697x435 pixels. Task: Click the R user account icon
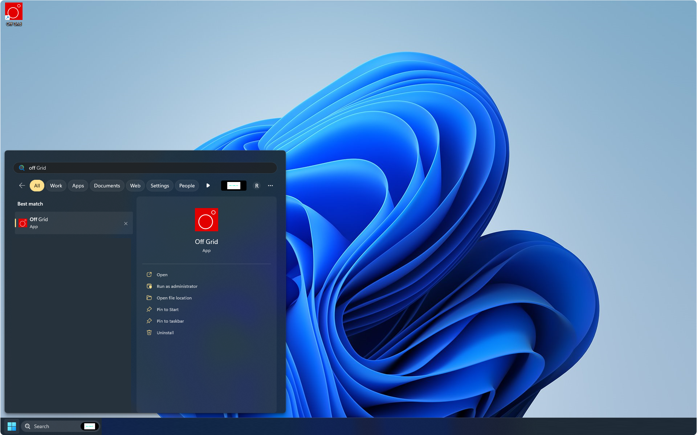click(x=257, y=186)
